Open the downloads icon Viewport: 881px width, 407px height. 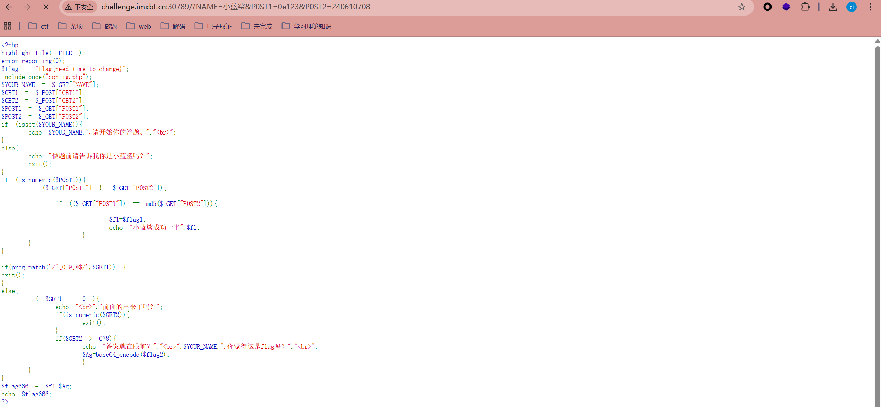[833, 7]
